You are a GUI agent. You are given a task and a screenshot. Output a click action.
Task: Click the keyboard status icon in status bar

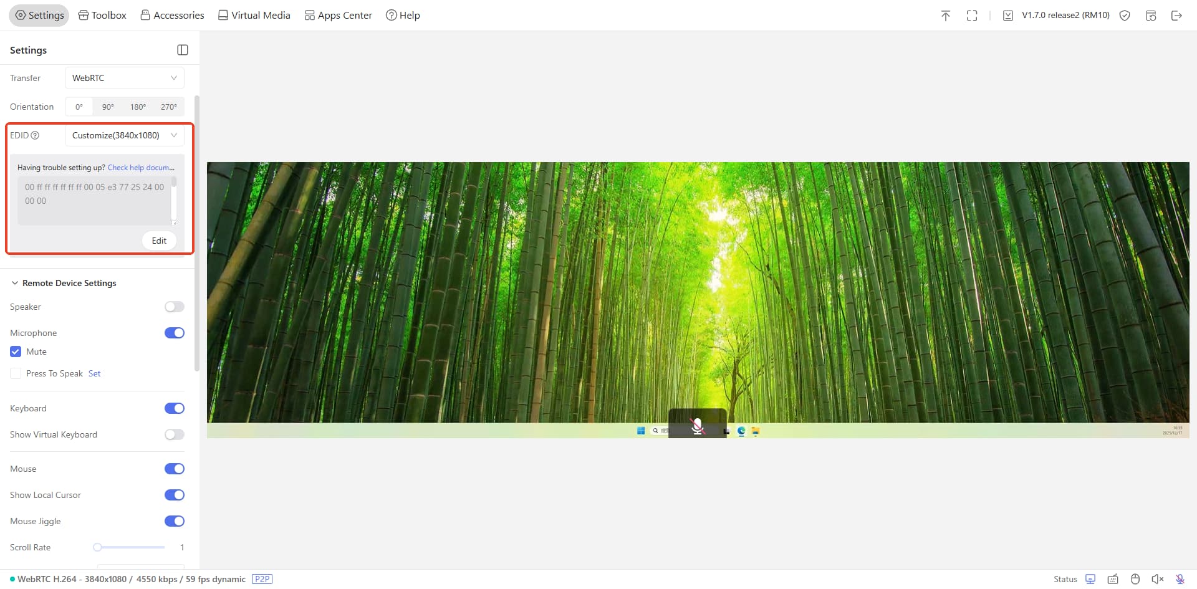(1113, 579)
